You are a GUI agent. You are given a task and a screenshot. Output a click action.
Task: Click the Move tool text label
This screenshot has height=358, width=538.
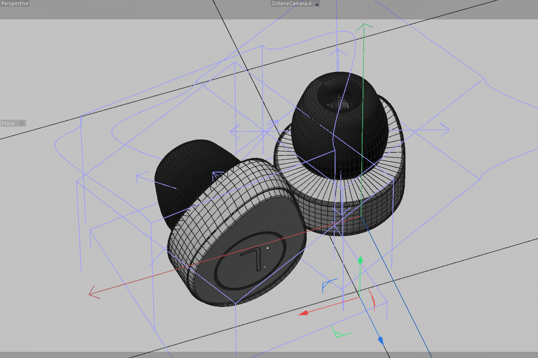8,123
